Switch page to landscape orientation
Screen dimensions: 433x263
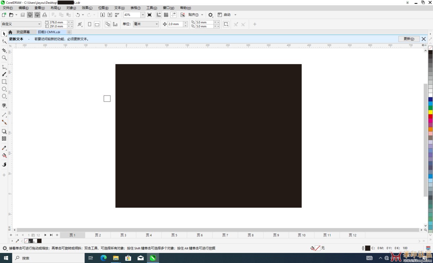[97, 24]
